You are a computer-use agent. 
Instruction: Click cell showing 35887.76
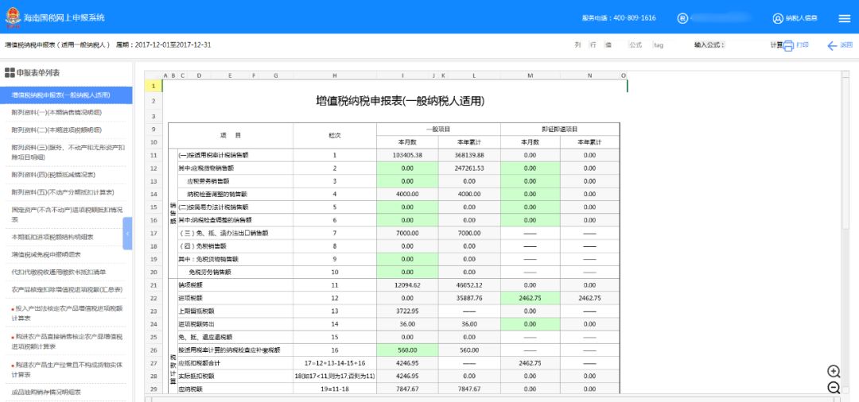tap(469, 298)
